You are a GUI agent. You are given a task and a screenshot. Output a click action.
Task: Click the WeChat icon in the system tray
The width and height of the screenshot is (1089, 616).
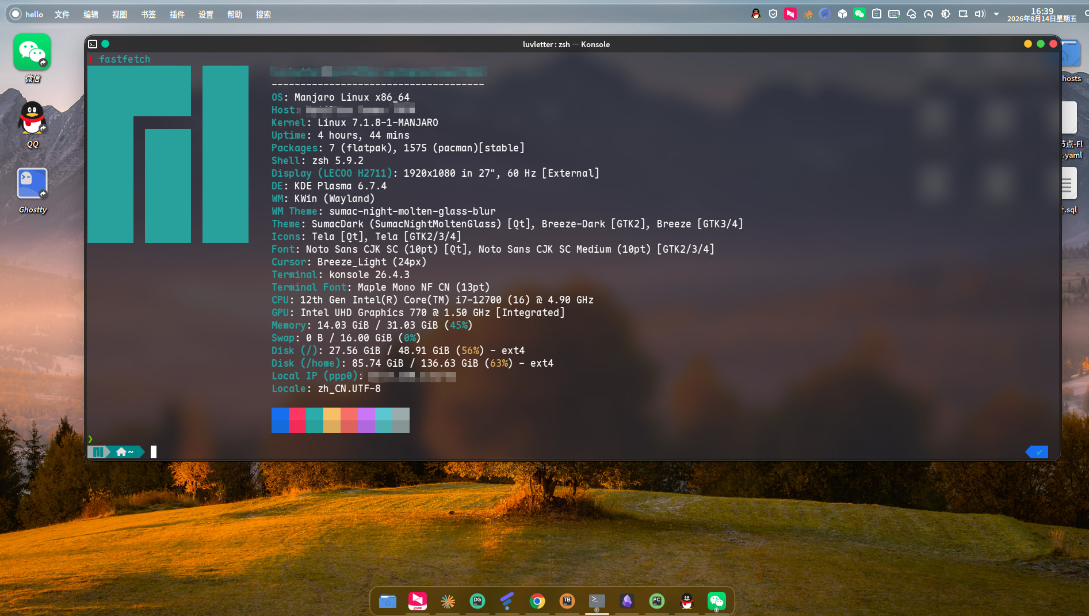[859, 14]
